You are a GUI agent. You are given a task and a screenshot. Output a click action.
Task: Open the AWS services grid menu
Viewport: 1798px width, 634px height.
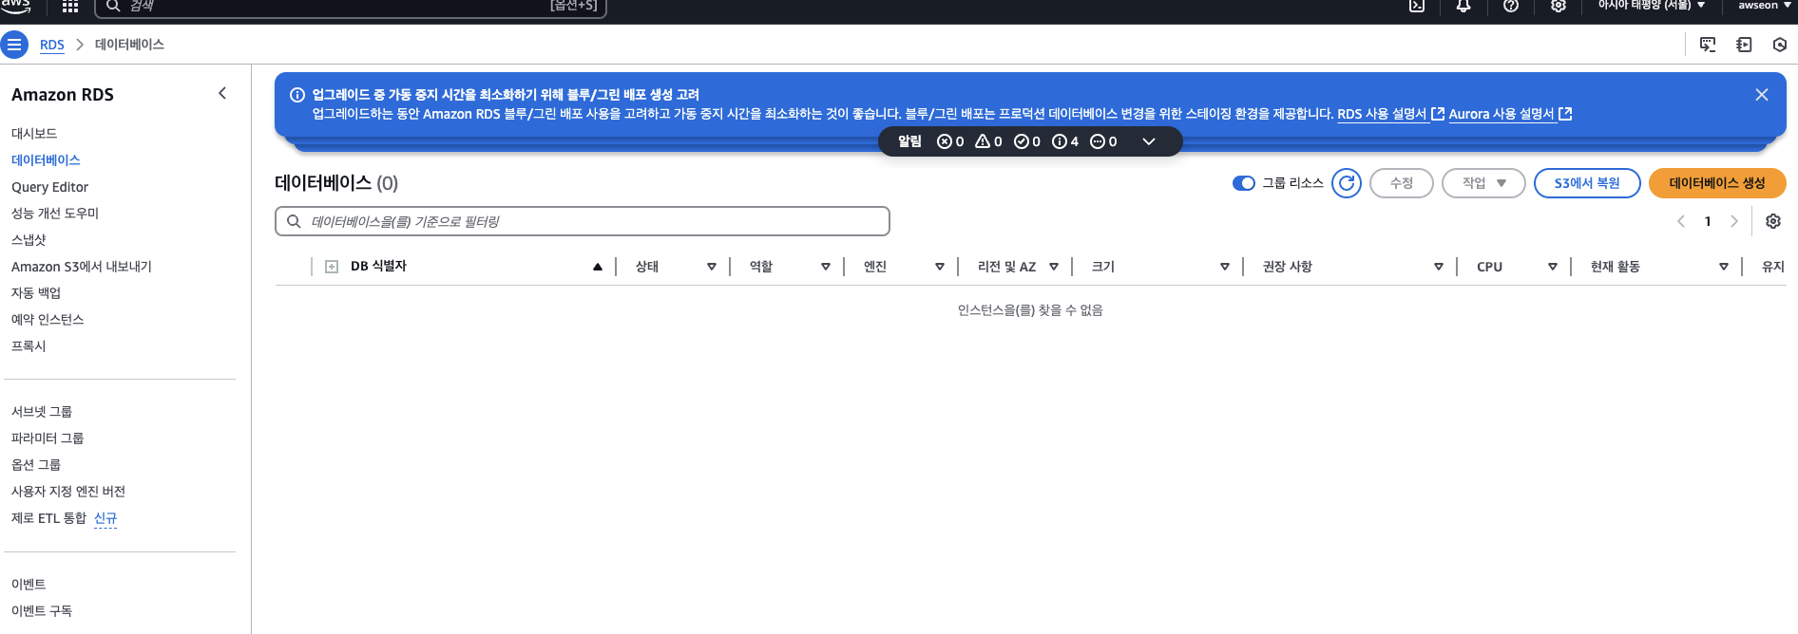(x=70, y=6)
